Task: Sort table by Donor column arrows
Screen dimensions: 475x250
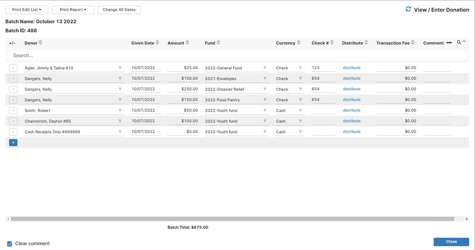Action: (40, 43)
